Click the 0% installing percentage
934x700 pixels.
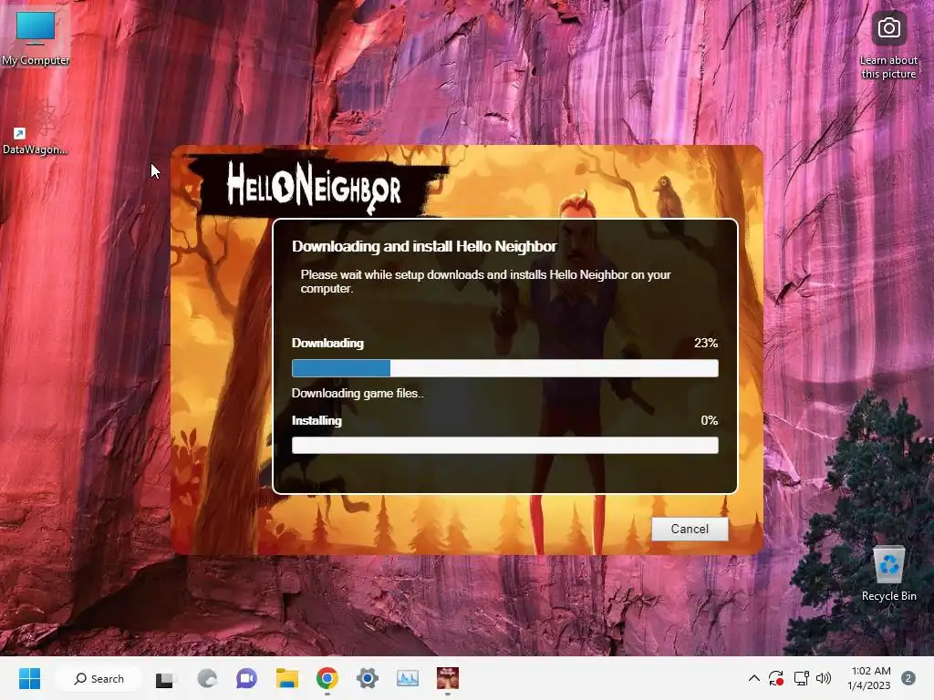710,420
